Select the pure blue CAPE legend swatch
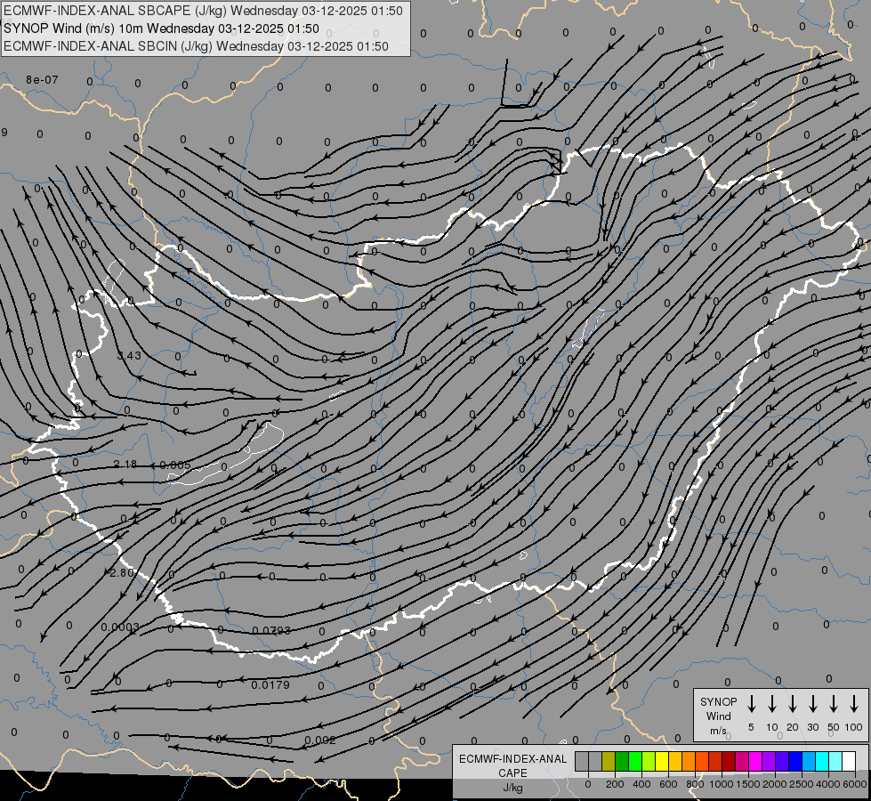 (794, 761)
